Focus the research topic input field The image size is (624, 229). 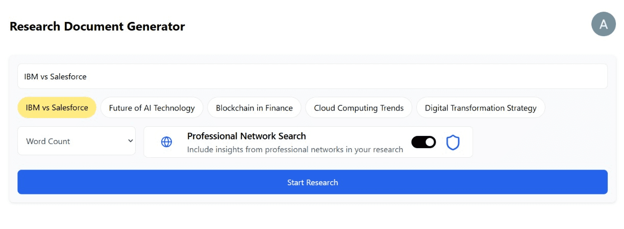312,76
